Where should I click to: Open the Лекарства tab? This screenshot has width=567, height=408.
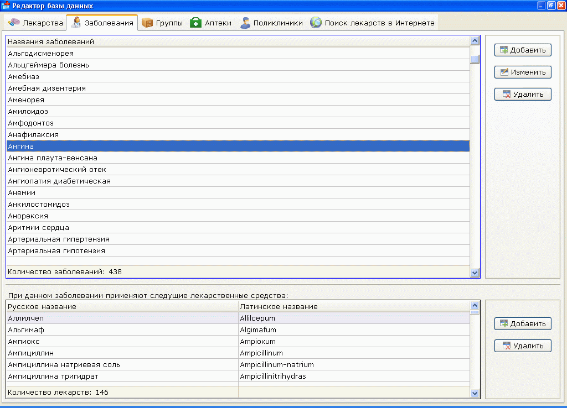click(35, 23)
